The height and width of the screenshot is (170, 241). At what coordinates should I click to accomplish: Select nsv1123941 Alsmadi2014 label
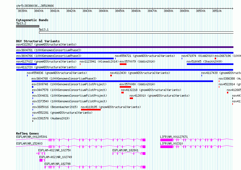(x=99, y=62)
